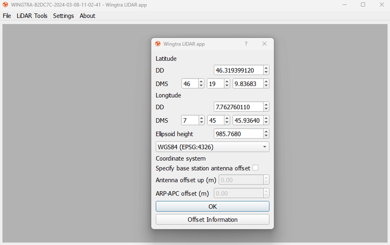Viewport: 390px width, 245px height.
Task: Click the Wingtra app icon in the window titlebar
Action: click(5, 5)
